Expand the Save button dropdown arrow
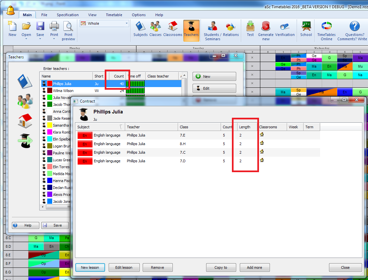This screenshot has width=368, height=280. (40, 39)
